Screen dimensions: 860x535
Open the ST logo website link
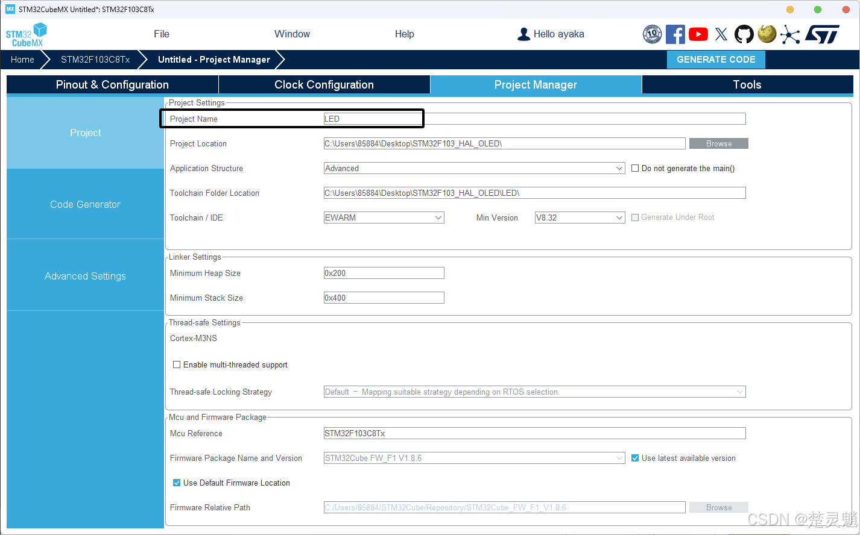822,34
